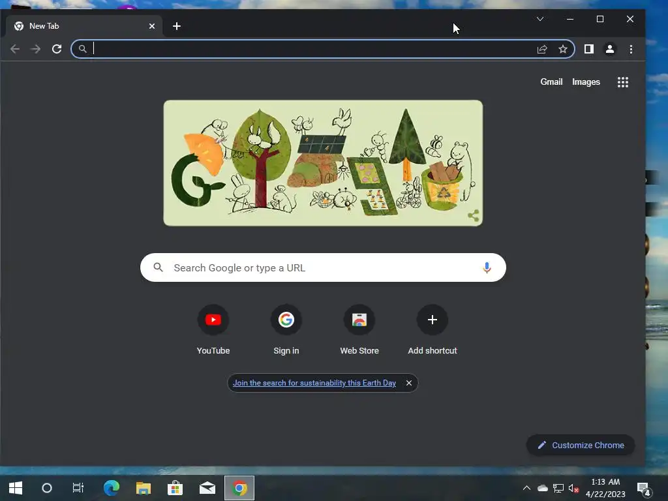Open the Google apps grid

pyautogui.click(x=623, y=82)
